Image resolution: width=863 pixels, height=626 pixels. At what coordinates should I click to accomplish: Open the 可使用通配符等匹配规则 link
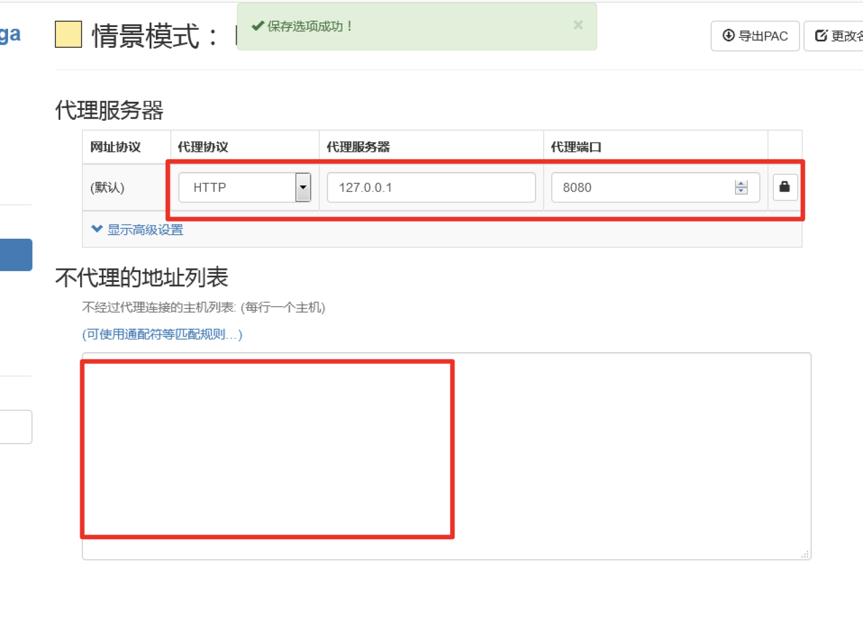point(162,334)
